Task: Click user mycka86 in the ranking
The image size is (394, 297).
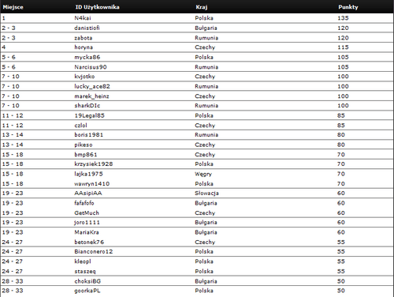Action: (x=87, y=57)
